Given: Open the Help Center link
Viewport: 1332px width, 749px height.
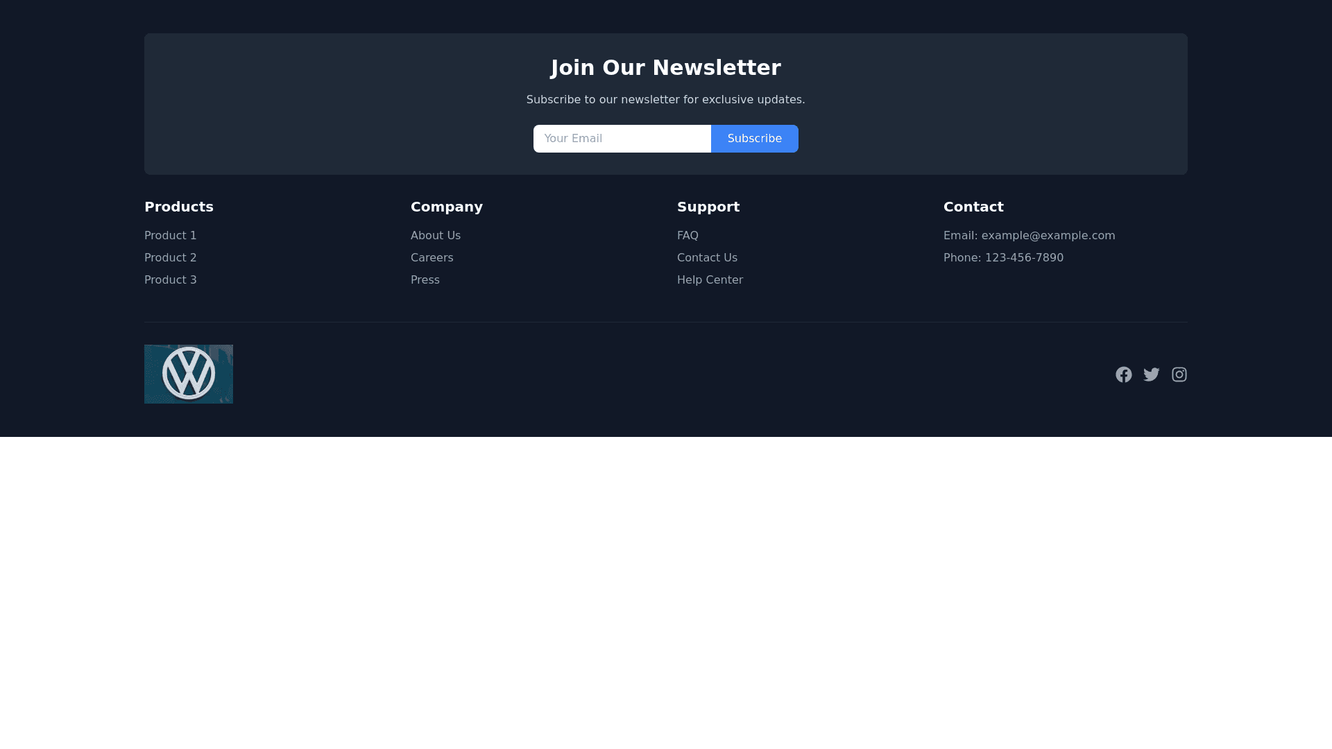Looking at the screenshot, I should [x=710, y=280].
